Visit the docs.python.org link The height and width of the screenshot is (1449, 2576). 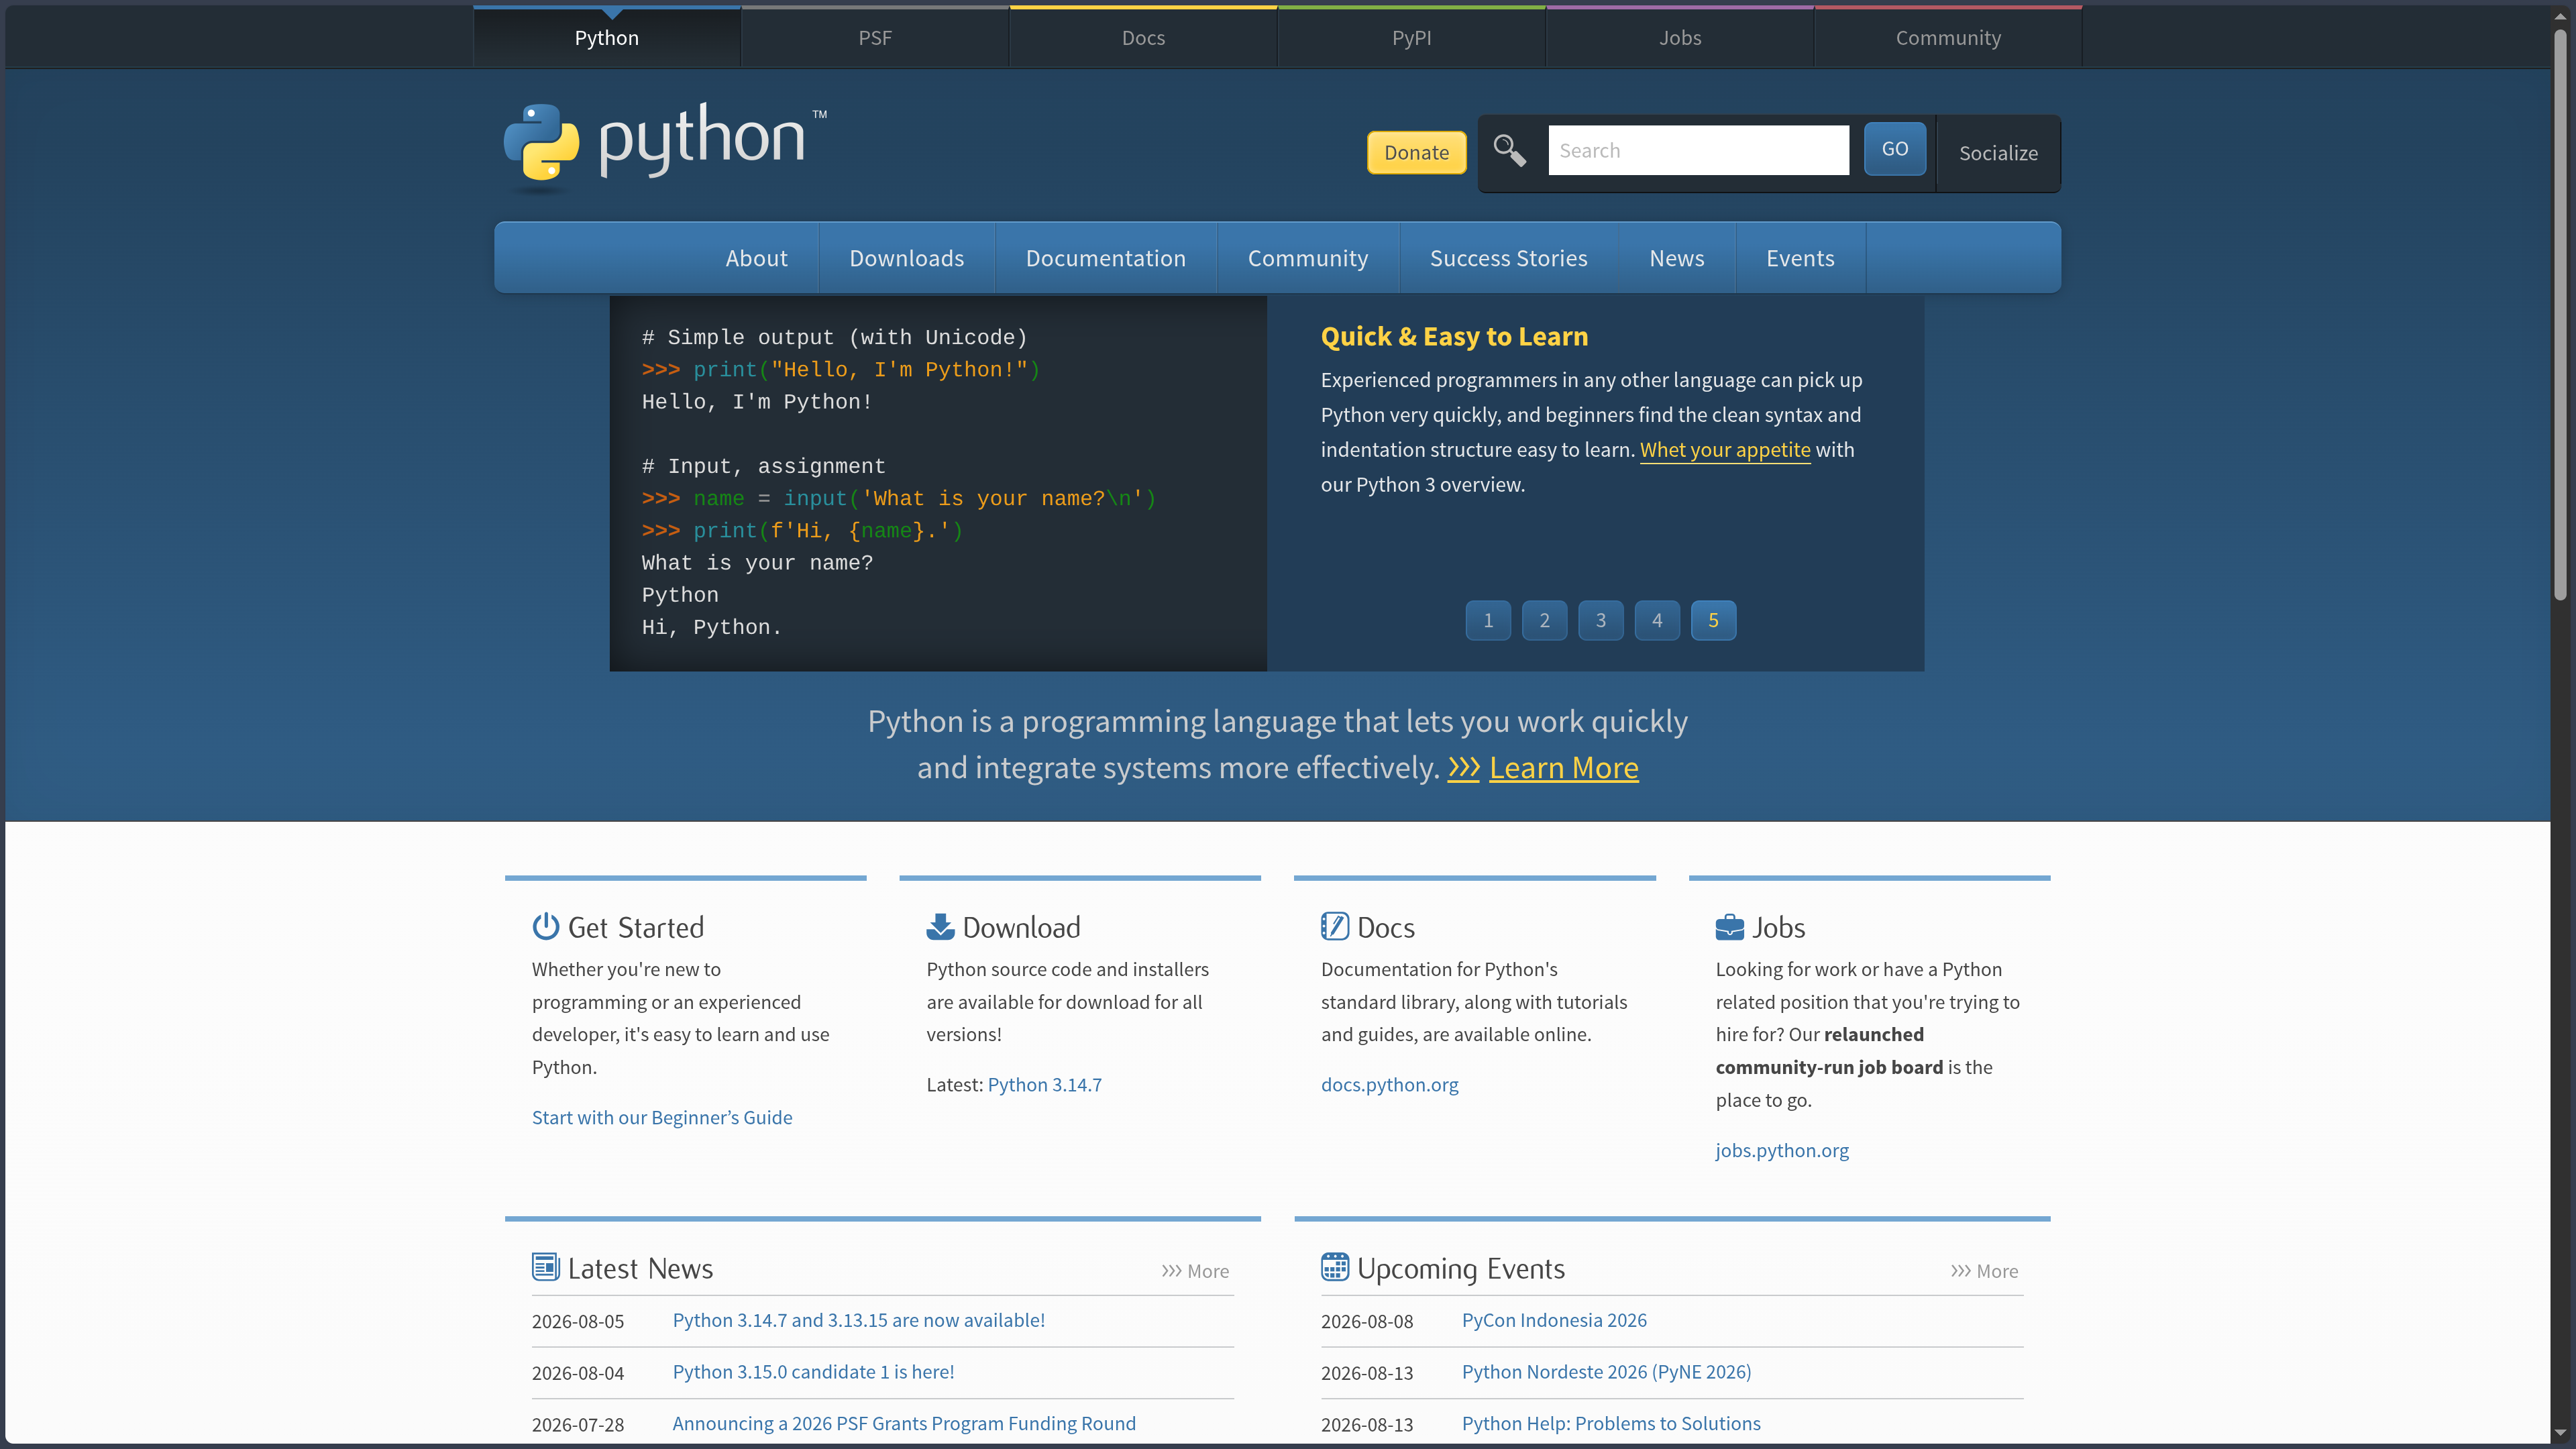[1389, 1084]
